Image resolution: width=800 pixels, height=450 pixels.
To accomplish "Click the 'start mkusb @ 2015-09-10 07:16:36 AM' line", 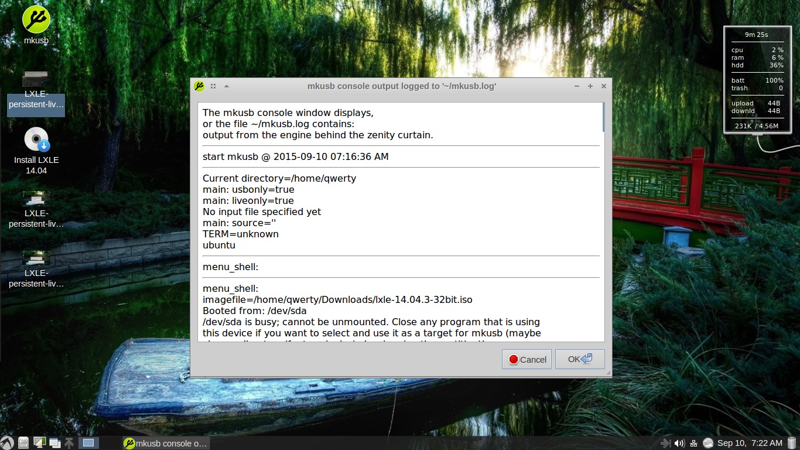I will point(296,156).
